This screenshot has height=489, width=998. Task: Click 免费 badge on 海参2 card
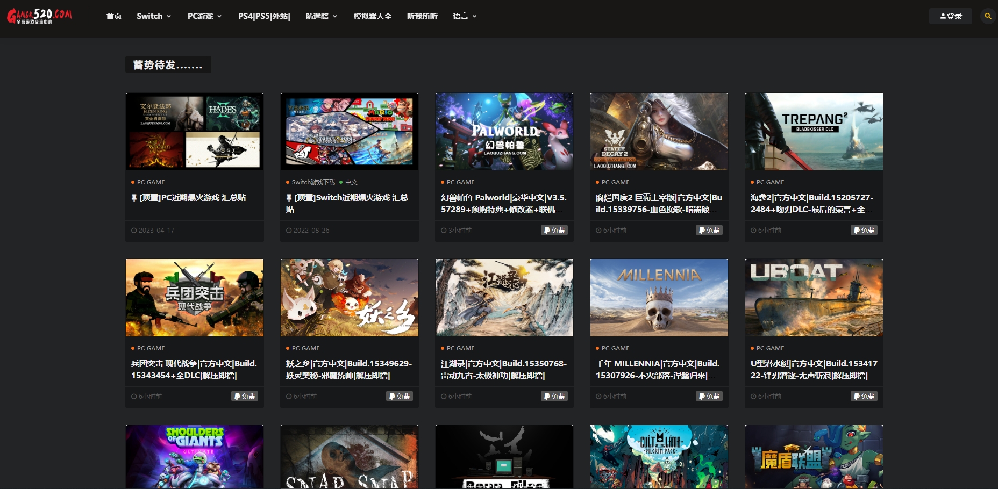click(864, 230)
